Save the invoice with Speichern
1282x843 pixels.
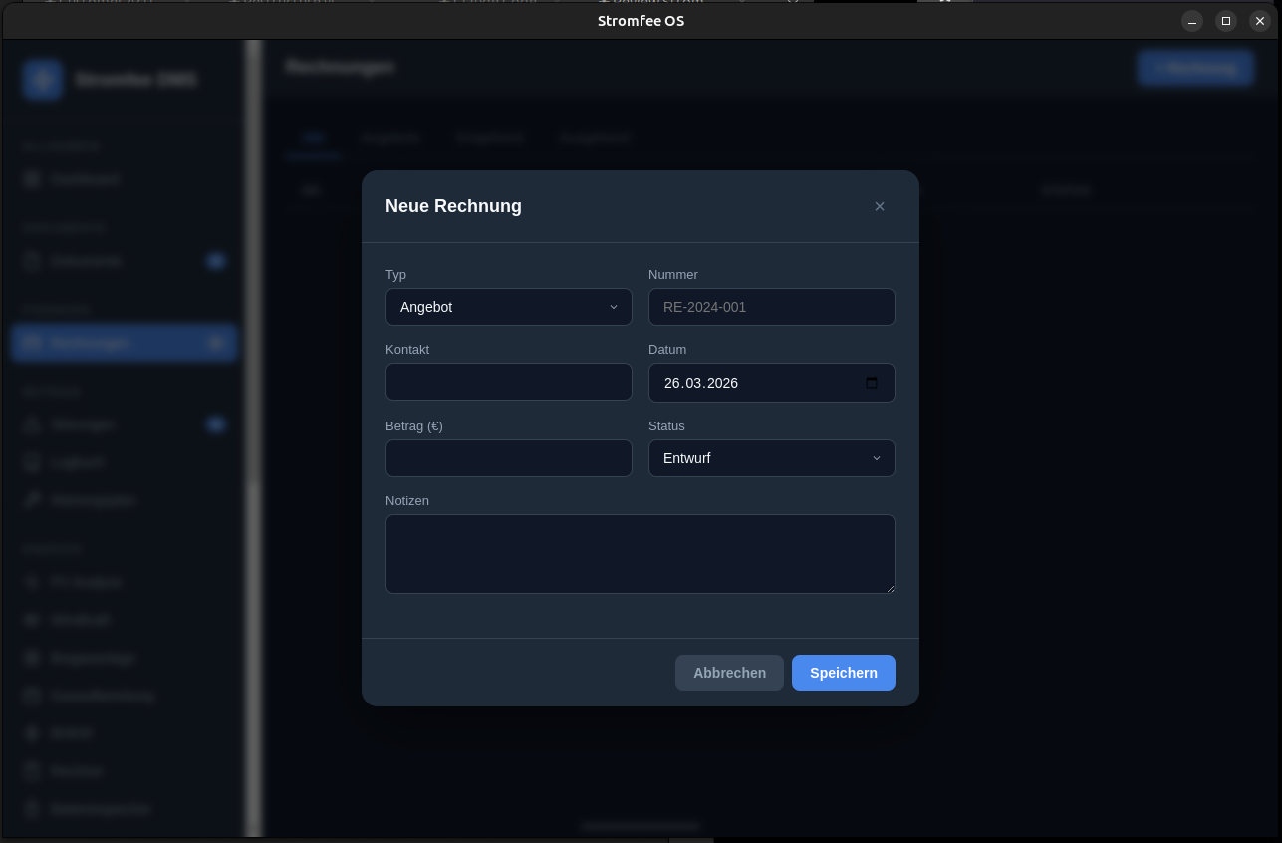pyautogui.click(x=843, y=673)
